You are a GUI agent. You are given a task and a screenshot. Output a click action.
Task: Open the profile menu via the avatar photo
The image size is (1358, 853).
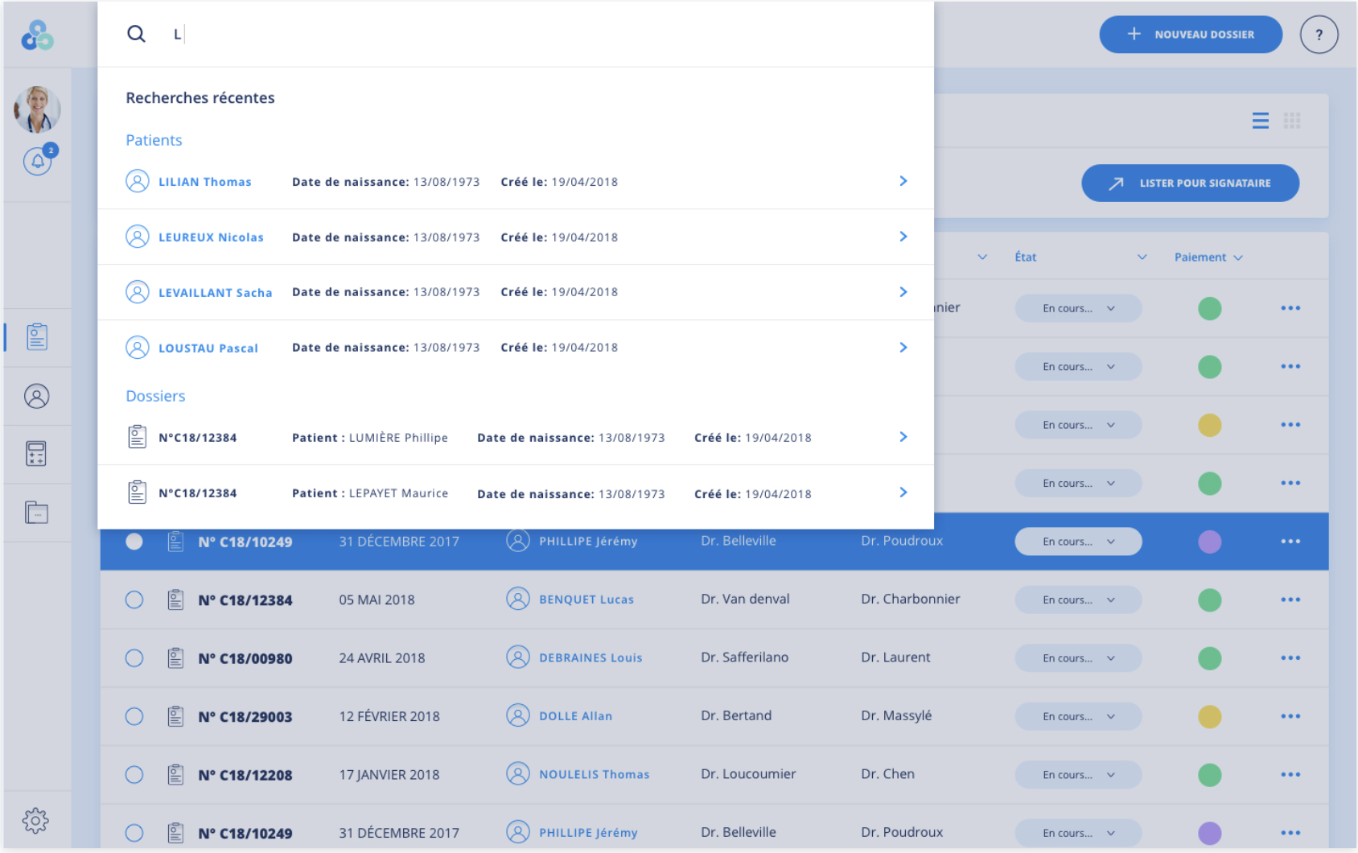[37, 110]
